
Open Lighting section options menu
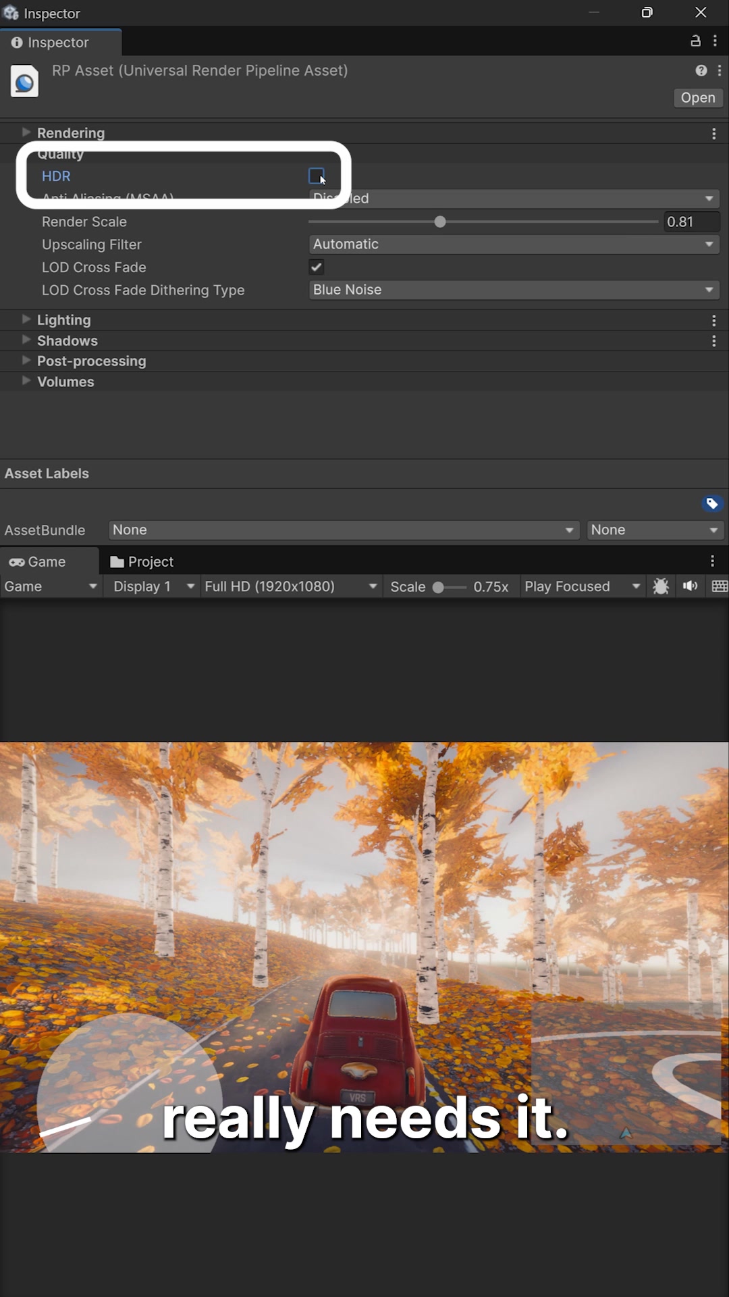[714, 321]
